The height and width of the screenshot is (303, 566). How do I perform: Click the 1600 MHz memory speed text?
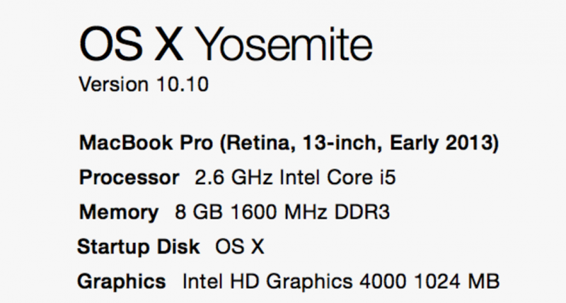(279, 212)
